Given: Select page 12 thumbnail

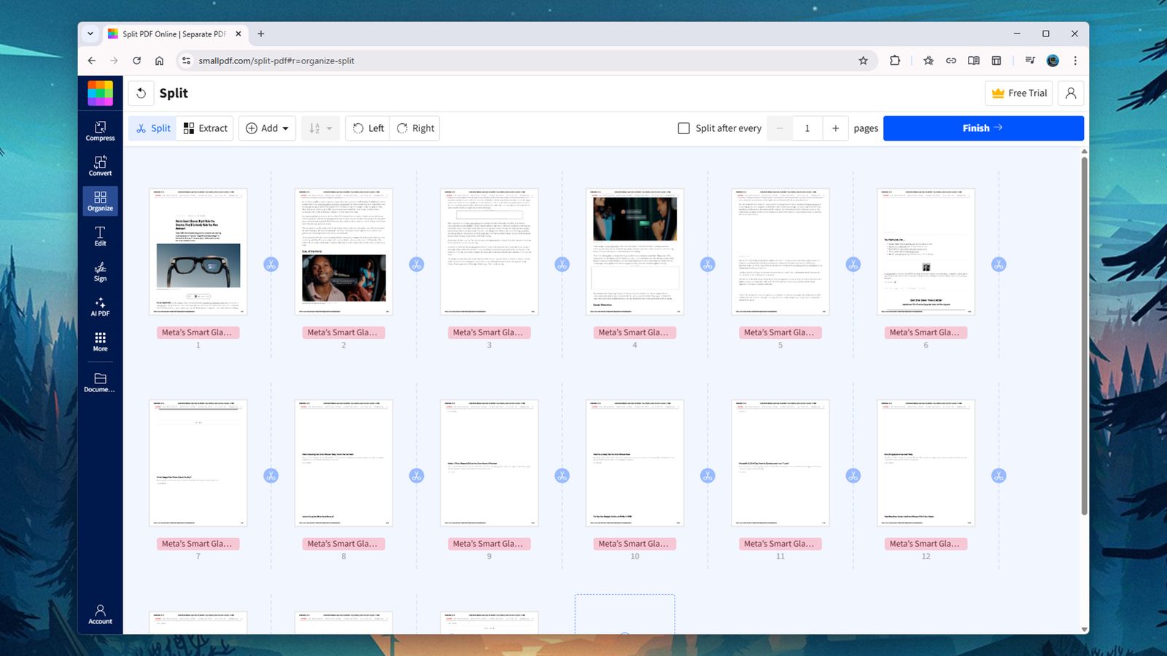Looking at the screenshot, I should (x=926, y=463).
